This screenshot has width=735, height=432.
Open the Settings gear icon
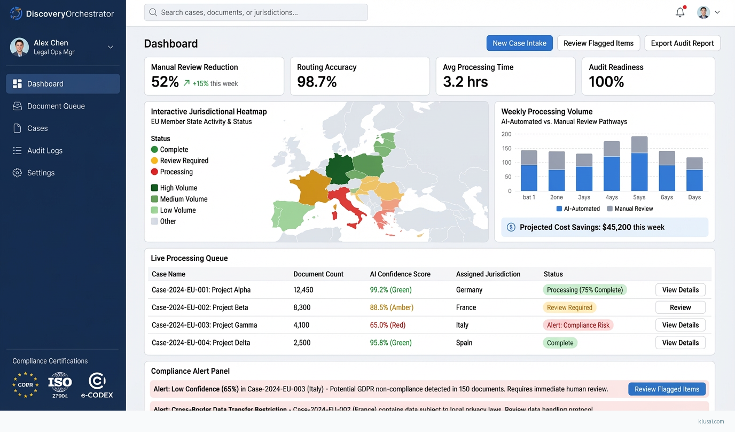click(x=17, y=173)
